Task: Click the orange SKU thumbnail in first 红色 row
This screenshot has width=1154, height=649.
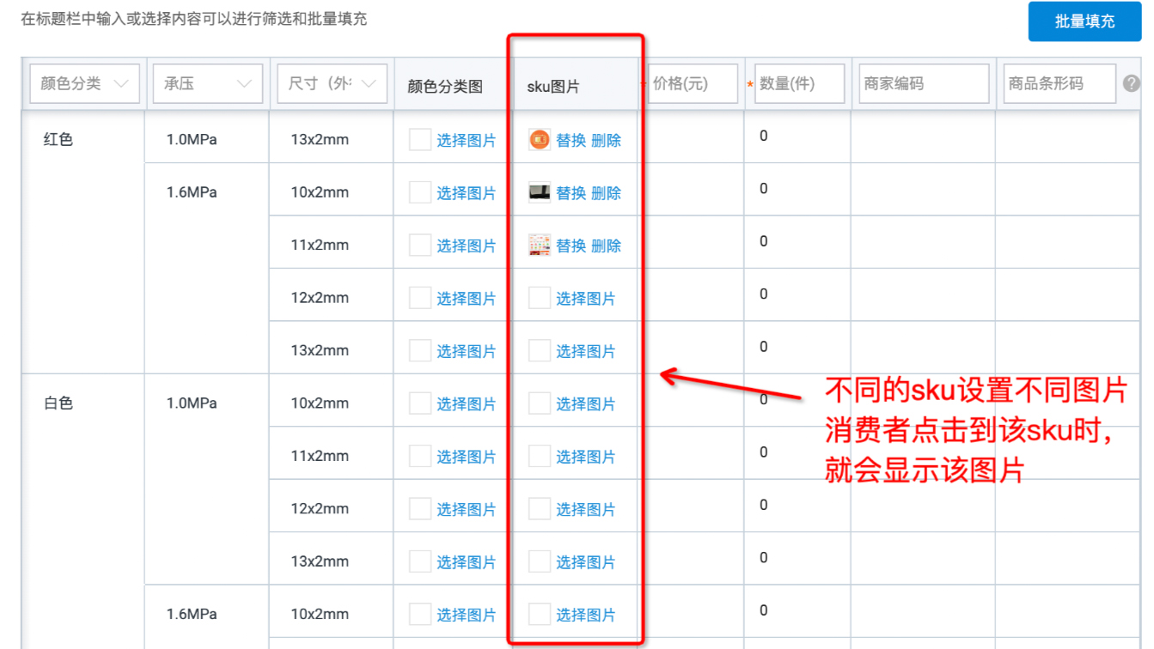Action: [540, 139]
